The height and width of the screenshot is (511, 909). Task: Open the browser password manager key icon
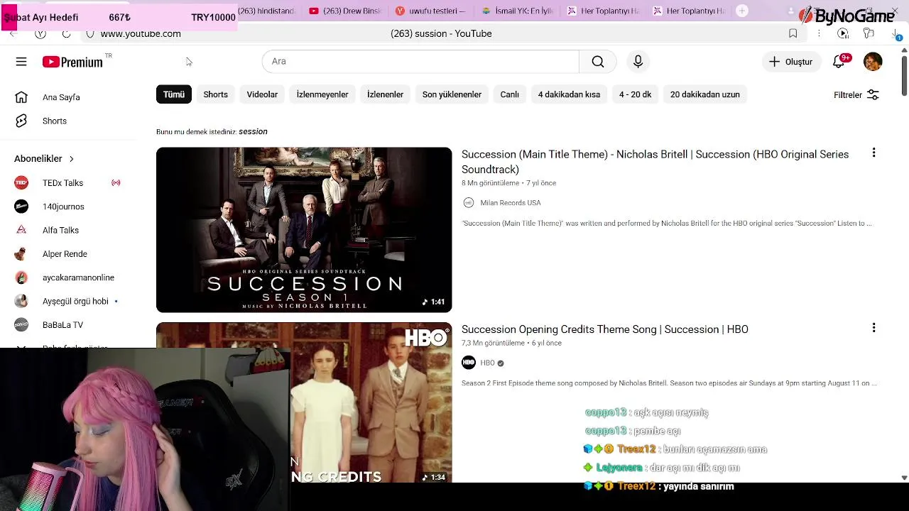pyautogui.click(x=869, y=33)
